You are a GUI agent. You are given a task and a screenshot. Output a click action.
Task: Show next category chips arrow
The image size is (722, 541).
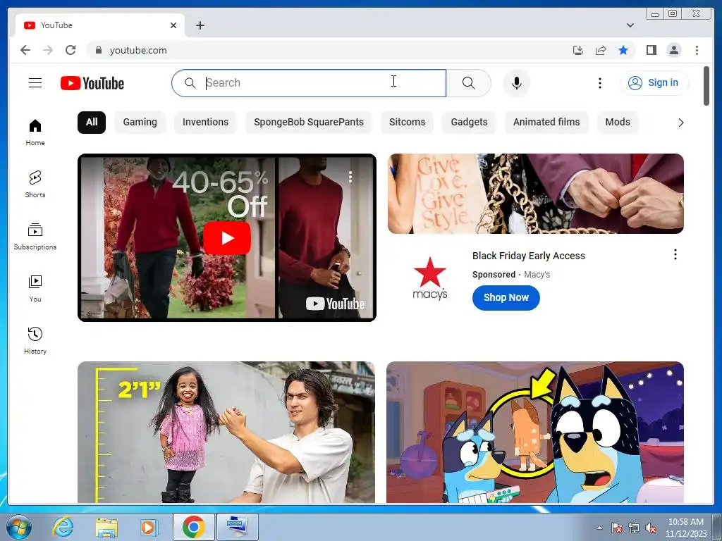click(x=680, y=123)
